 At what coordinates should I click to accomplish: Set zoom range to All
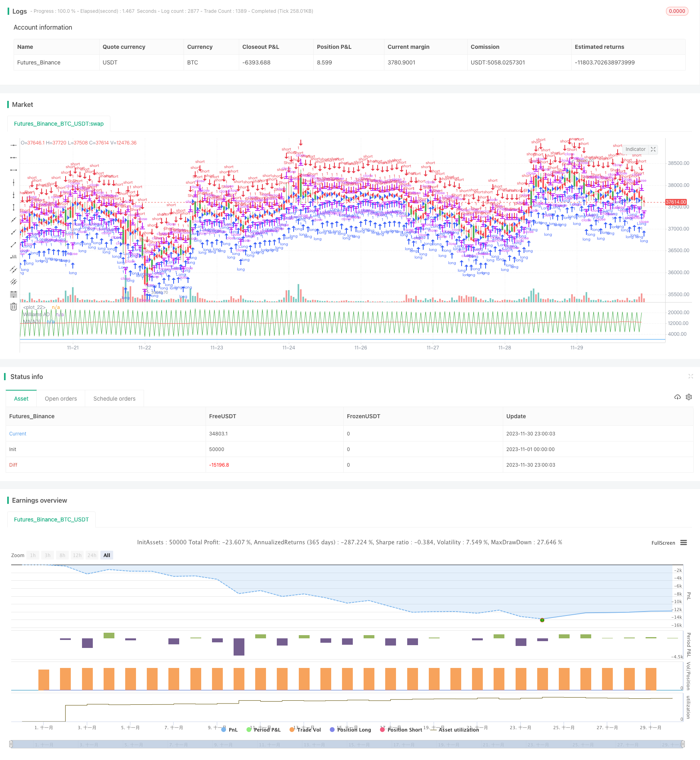click(107, 555)
